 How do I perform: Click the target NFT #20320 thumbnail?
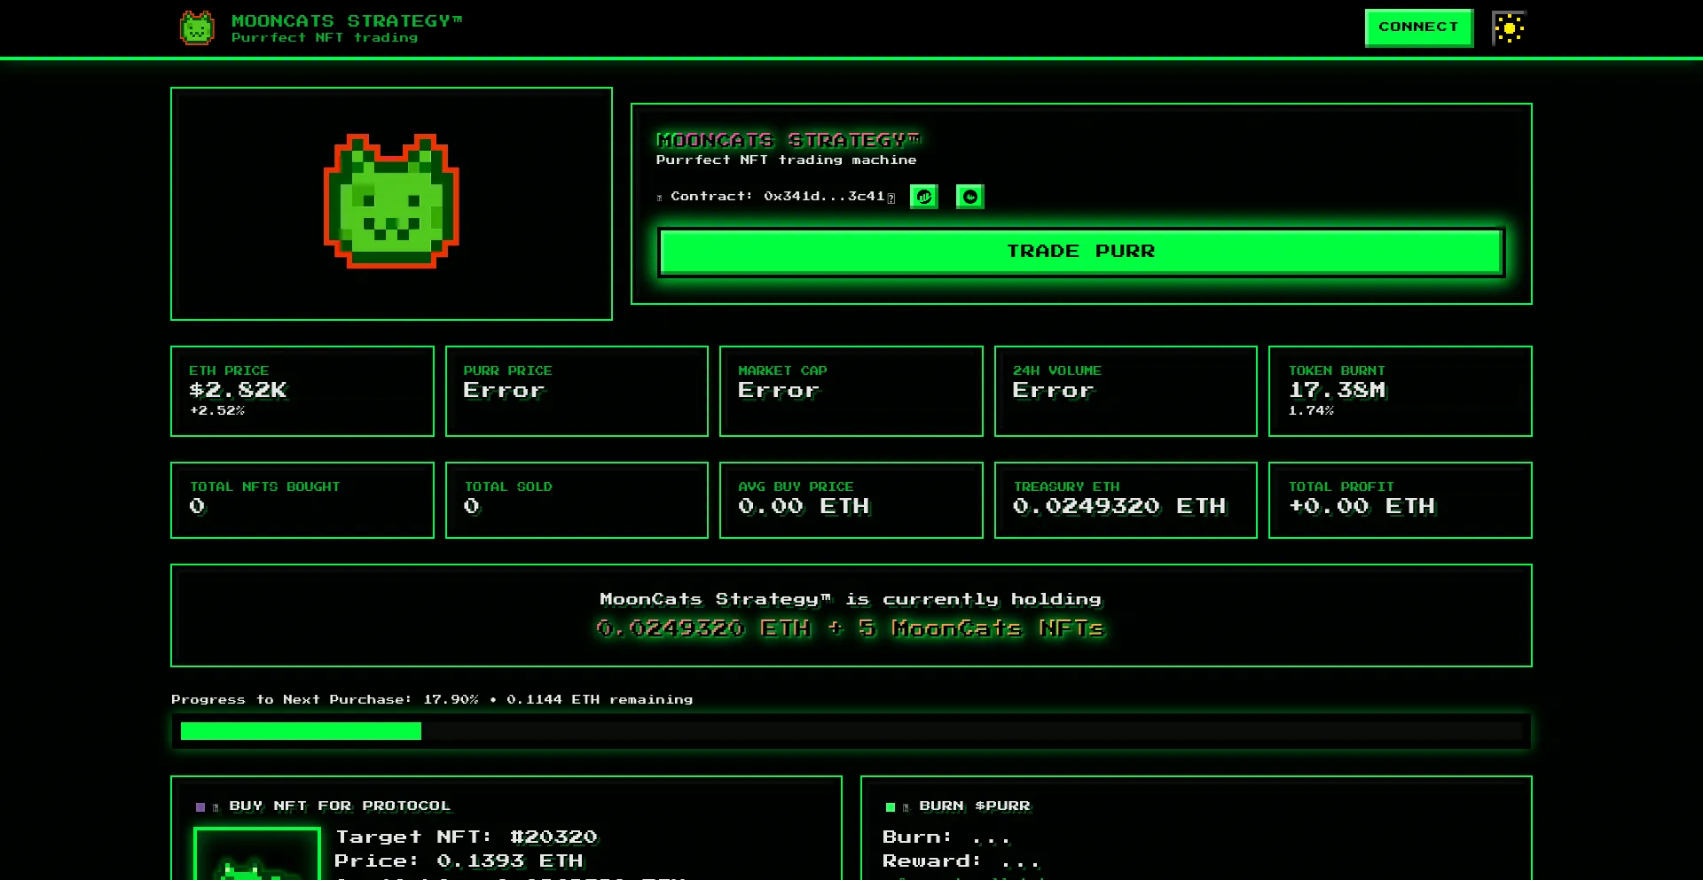click(256, 855)
